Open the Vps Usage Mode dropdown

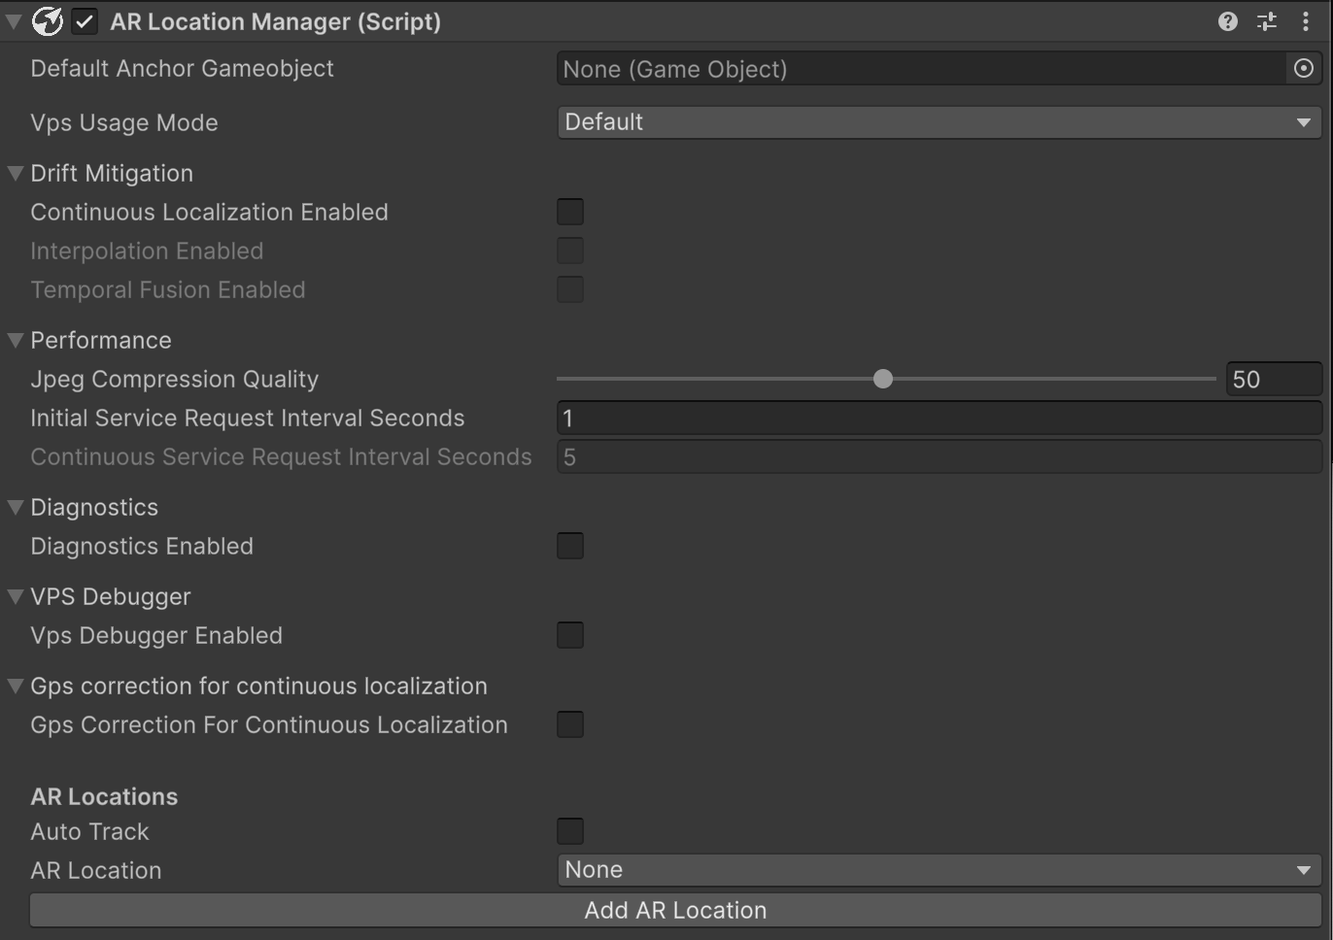tap(937, 121)
